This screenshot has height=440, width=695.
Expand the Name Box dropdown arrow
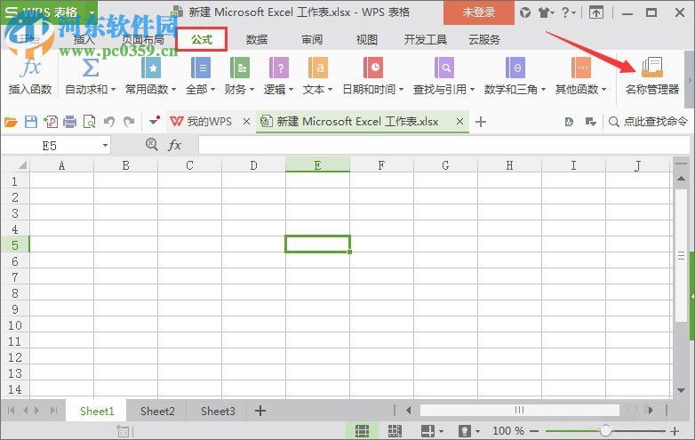pyautogui.click(x=105, y=146)
